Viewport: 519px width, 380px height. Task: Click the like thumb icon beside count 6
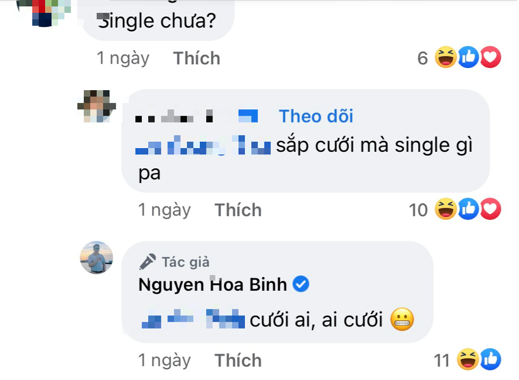[468, 58]
